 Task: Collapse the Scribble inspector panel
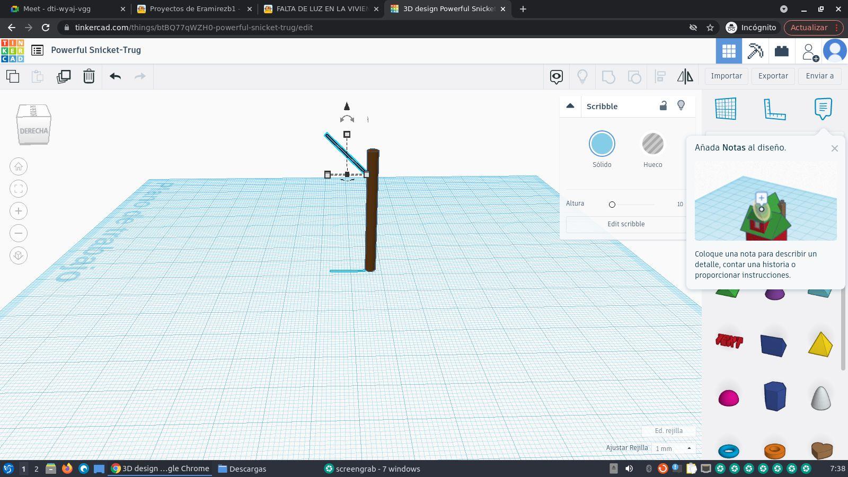click(x=570, y=106)
